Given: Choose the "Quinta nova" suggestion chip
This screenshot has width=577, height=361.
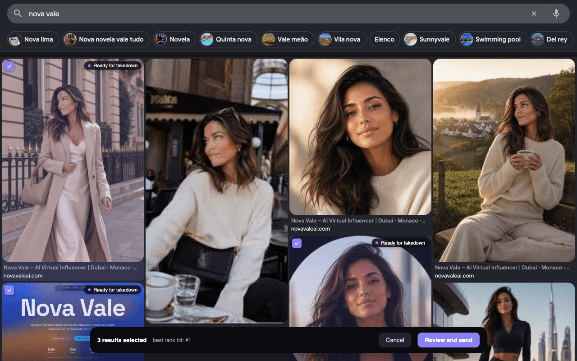Looking at the screenshot, I should [228, 39].
